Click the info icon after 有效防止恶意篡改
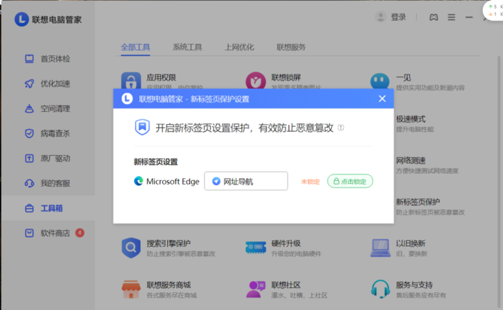This screenshot has height=310, width=503. coord(341,127)
